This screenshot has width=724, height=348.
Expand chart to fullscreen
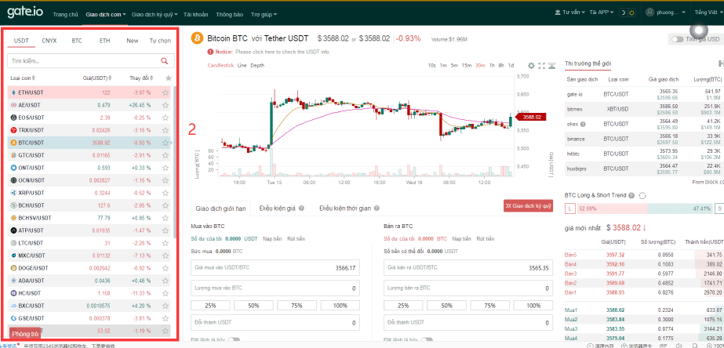[x=542, y=66]
